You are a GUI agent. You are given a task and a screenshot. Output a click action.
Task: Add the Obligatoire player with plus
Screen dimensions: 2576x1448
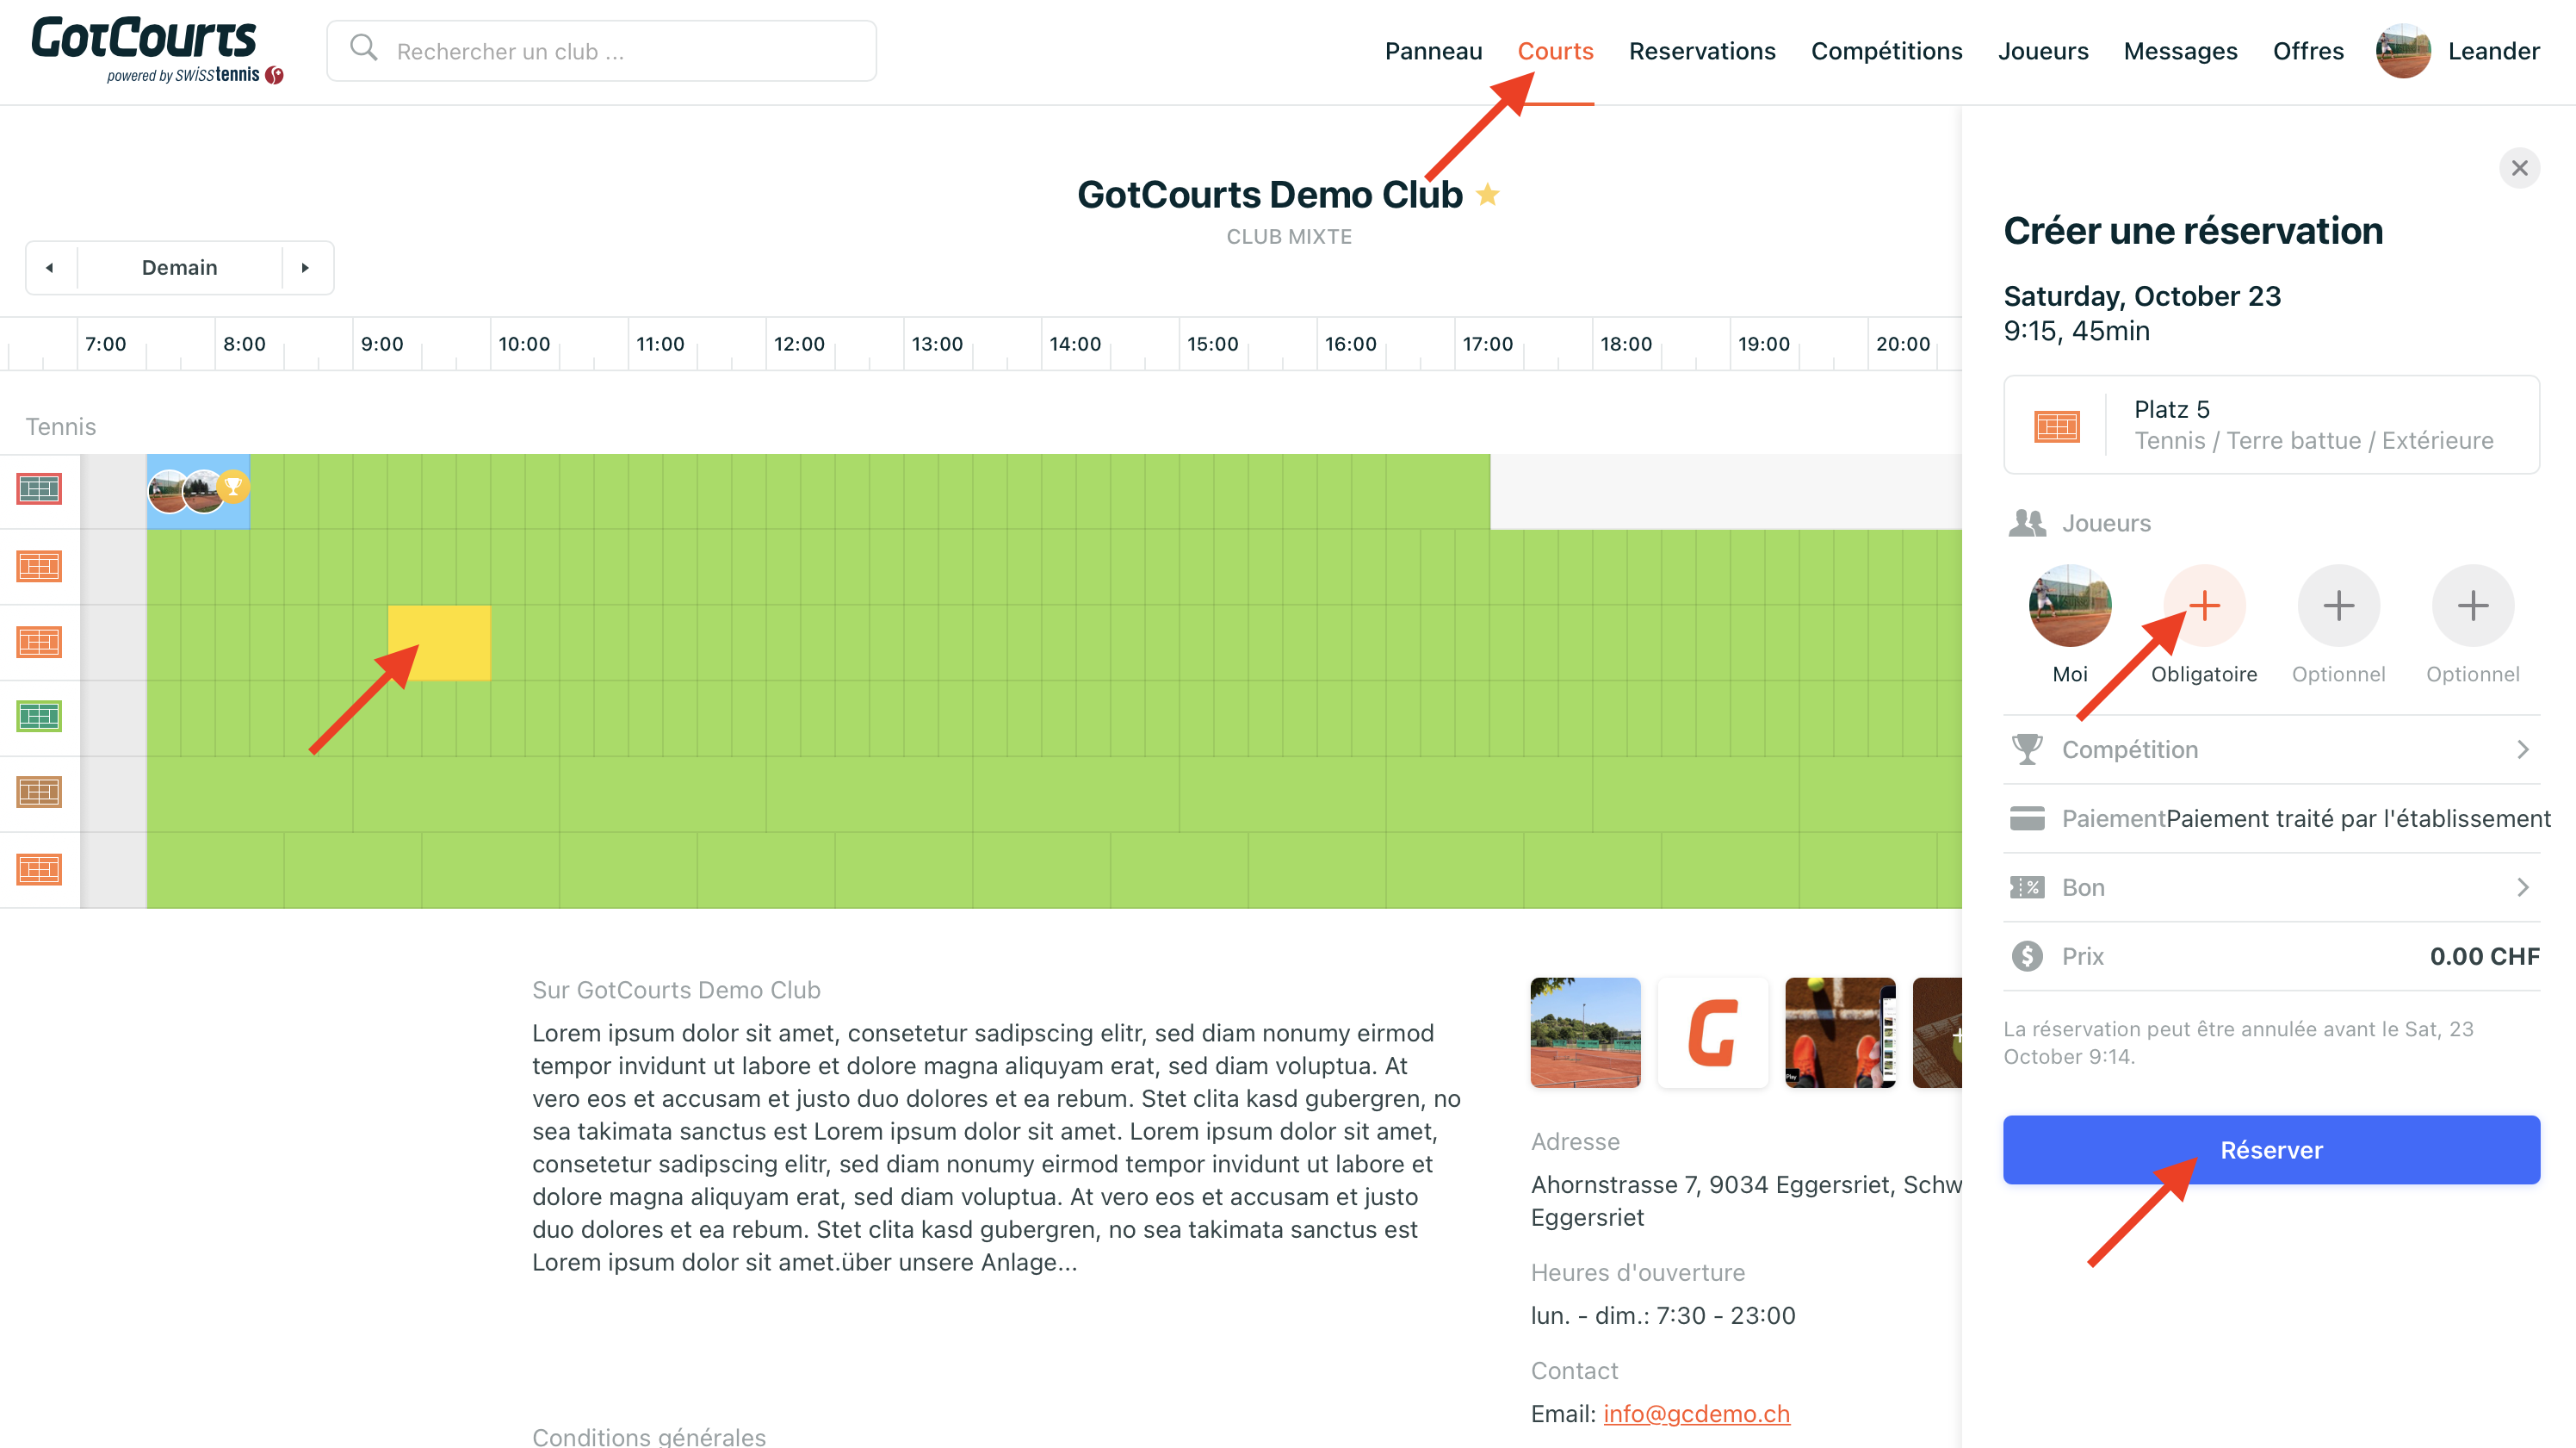(2203, 606)
